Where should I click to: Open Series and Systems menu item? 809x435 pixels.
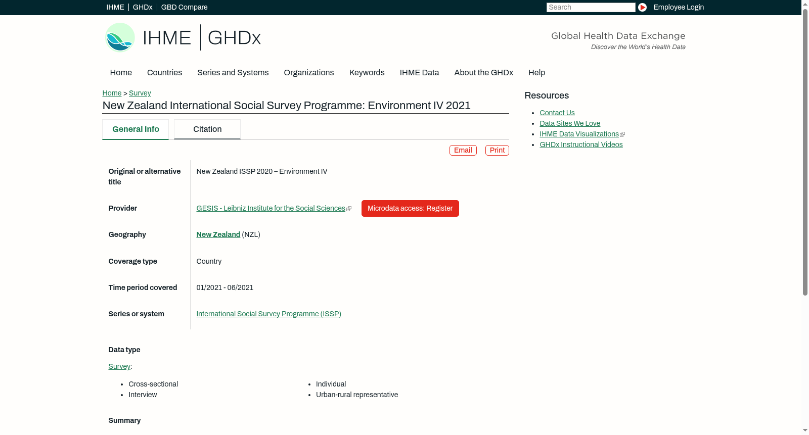click(x=233, y=73)
